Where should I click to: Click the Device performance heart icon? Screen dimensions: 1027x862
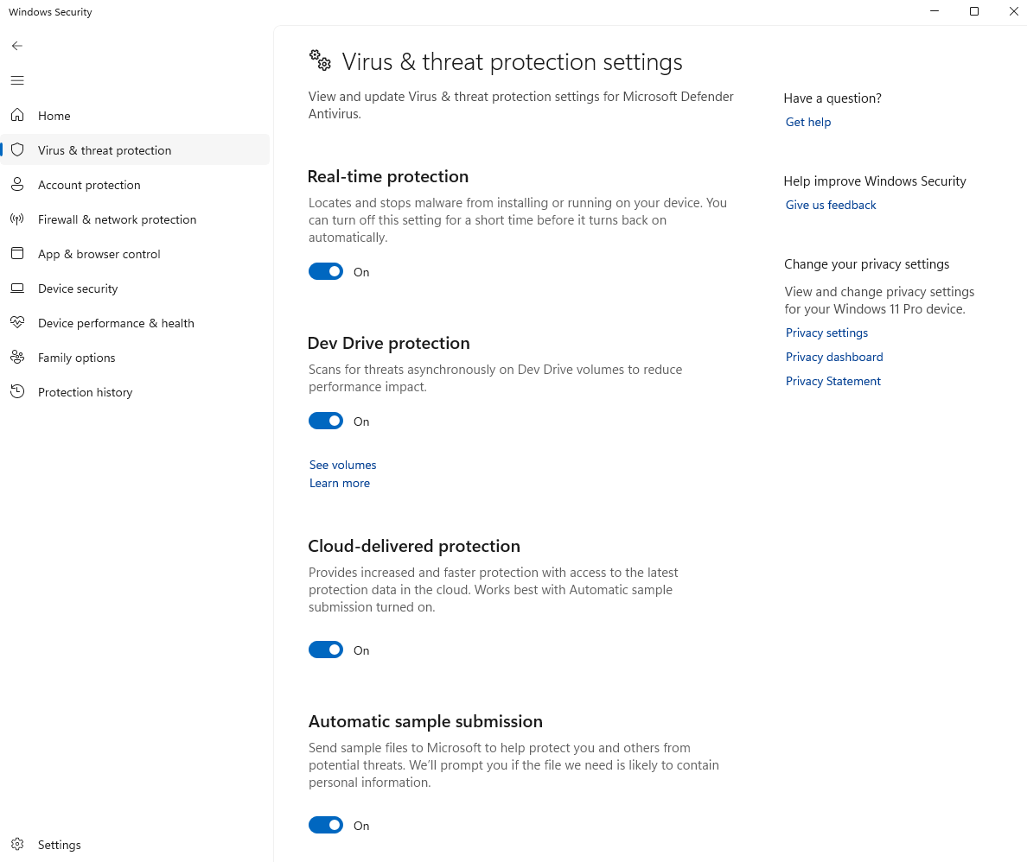click(17, 323)
